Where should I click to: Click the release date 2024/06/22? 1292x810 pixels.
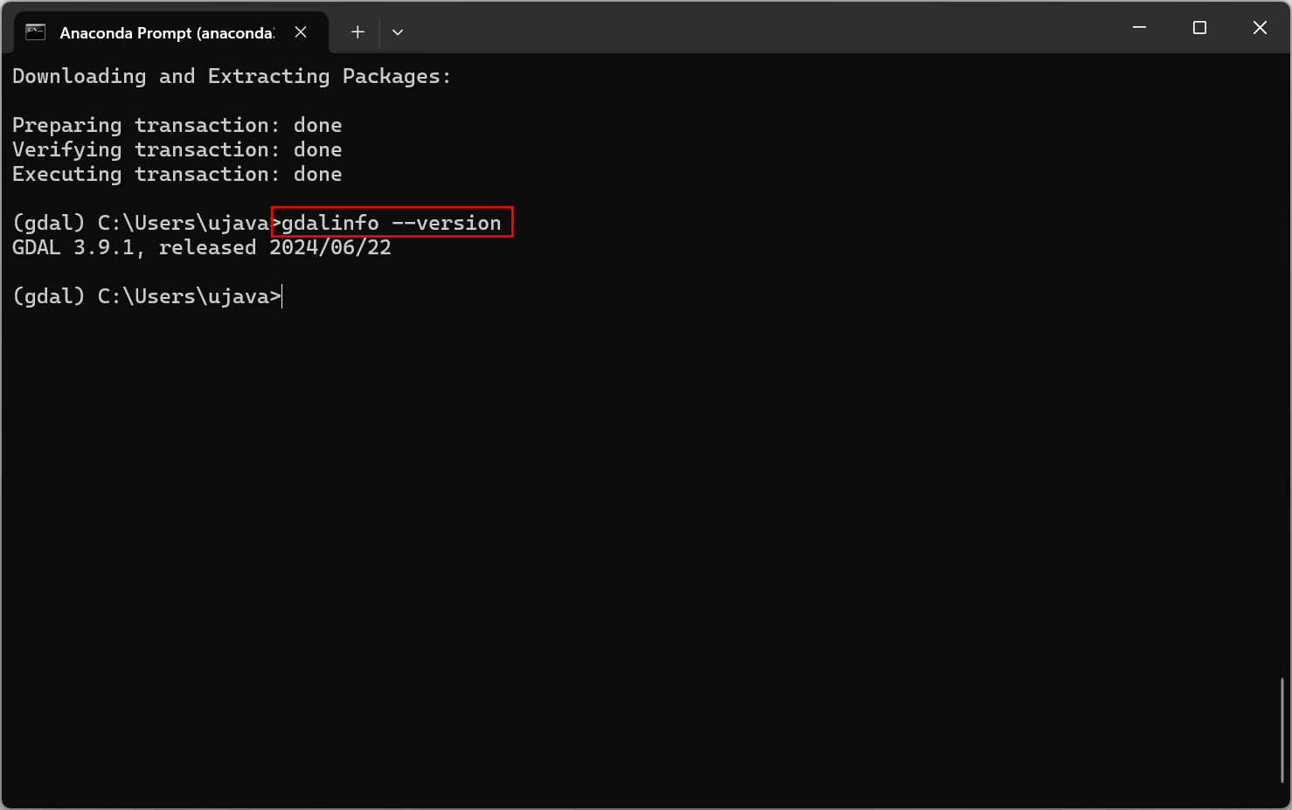[330, 248]
